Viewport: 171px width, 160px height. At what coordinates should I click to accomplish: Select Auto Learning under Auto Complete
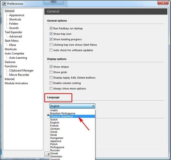click(x=18, y=58)
